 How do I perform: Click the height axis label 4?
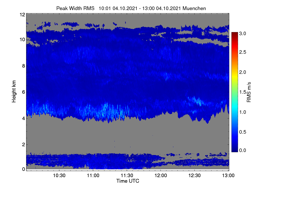(23, 118)
